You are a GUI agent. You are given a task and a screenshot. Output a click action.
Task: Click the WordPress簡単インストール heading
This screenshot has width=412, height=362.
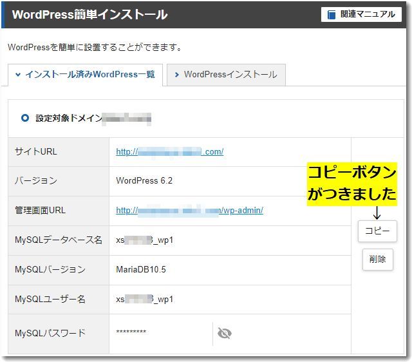pos(89,15)
